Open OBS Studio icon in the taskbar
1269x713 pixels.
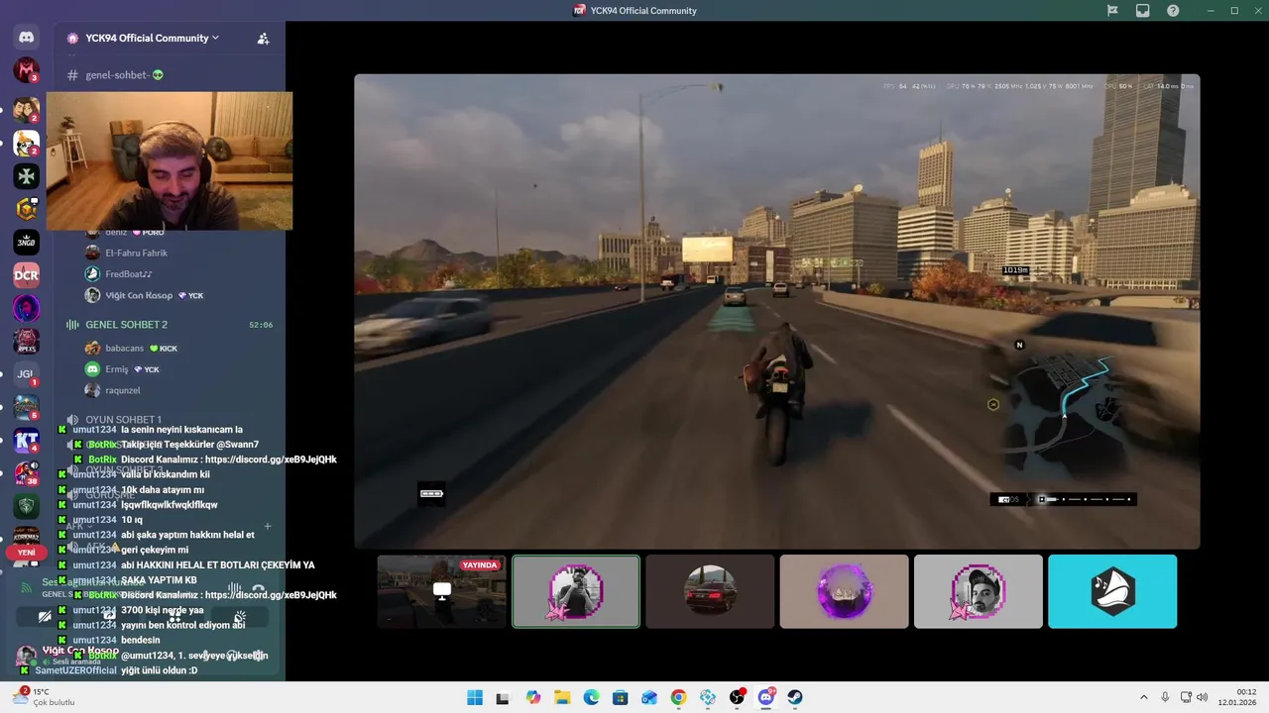pos(737,697)
